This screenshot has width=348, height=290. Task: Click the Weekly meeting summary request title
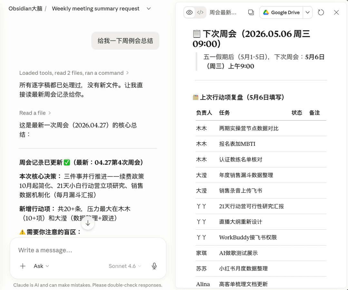pyautogui.click(x=96, y=9)
